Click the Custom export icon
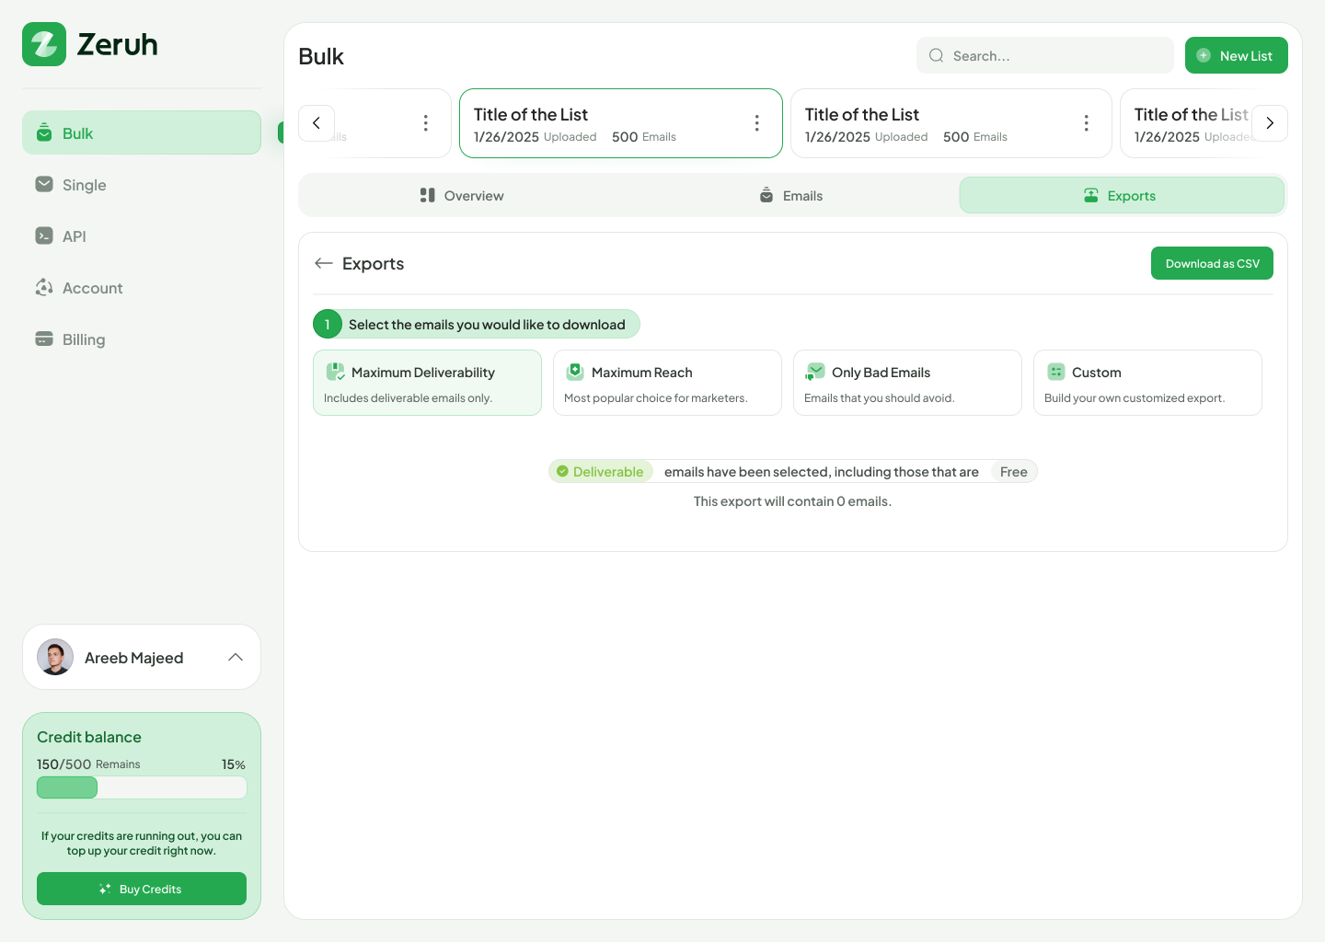1325x942 pixels. [1056, 372]
